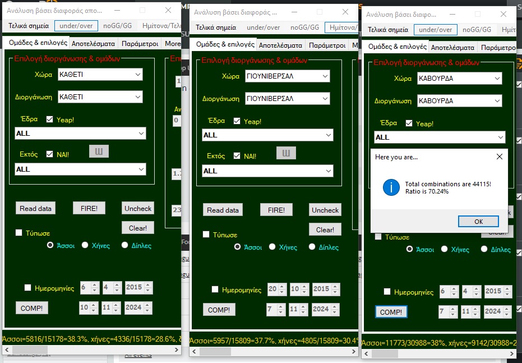Expand the Έδρα ALL dropdown in the ΚΑΘΕΤΙ window
The height and width of the screenshot is (363, 522).
[x=80, y=134]
